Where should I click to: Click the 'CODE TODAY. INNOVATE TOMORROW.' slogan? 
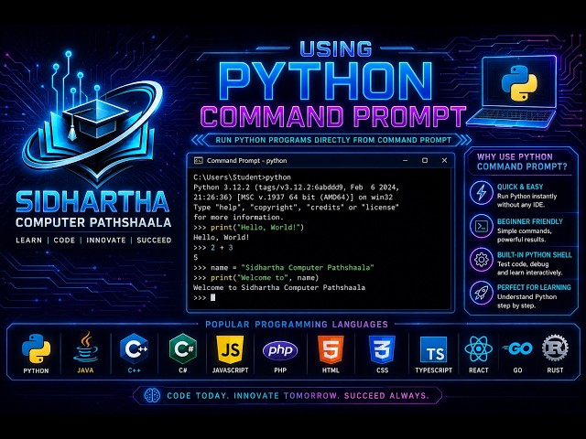[253, 396]
